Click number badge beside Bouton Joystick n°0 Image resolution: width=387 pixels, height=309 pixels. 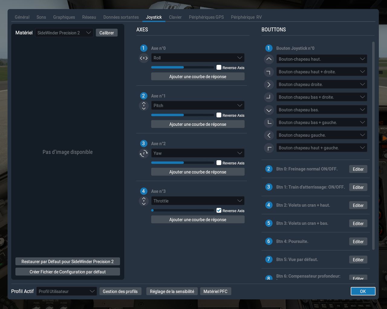click(269, 48)
